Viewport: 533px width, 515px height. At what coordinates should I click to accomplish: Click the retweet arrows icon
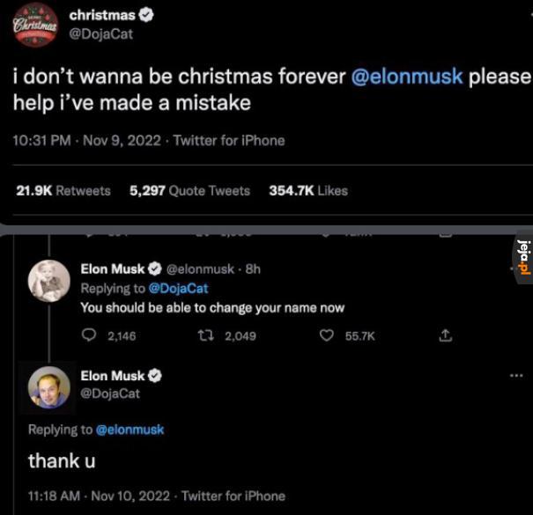(206, 336)
